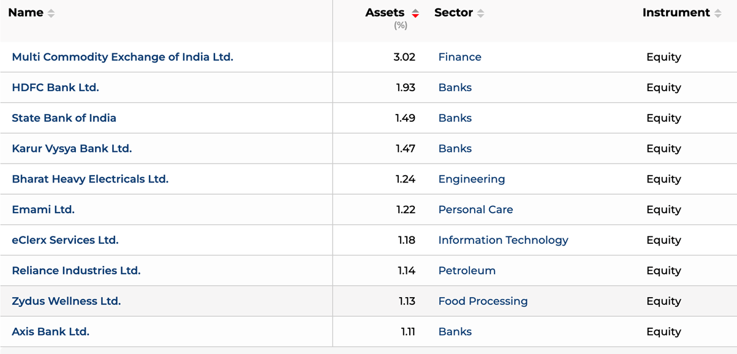
Task: Sort by Assets percentage sort icon
Action: tap(415, 13)
